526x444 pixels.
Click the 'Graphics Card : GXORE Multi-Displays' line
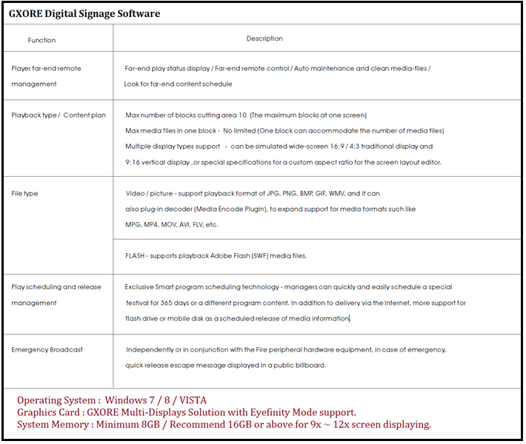[187, 412]
